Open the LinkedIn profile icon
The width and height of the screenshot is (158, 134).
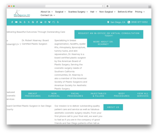[x=21, y=22]
